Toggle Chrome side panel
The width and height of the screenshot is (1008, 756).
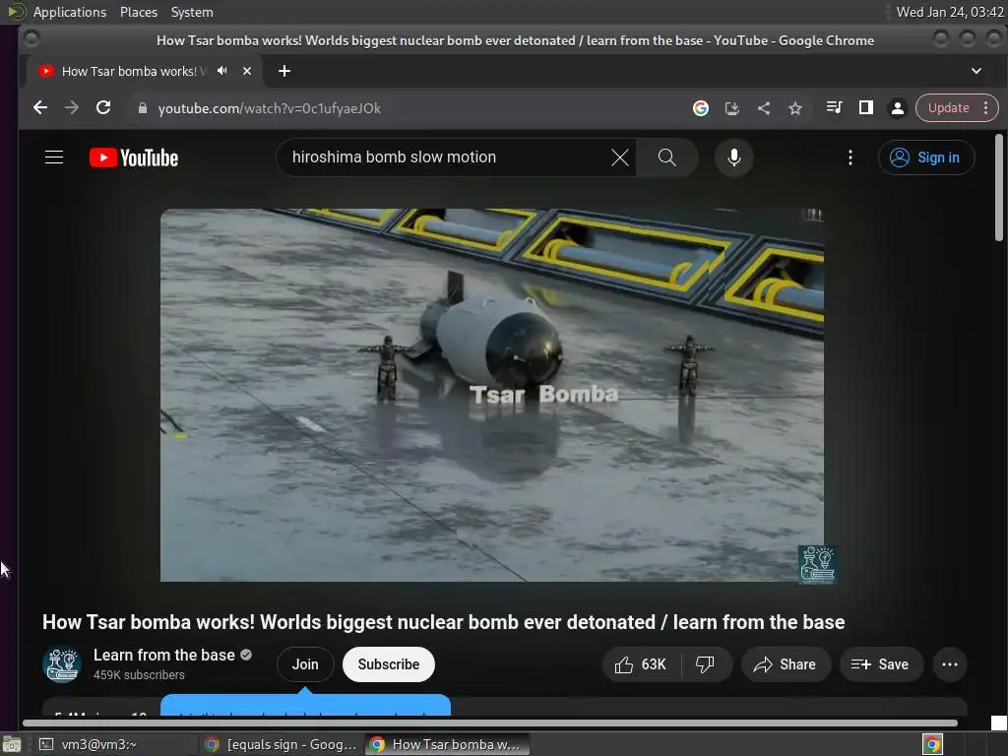coord(866,108)
